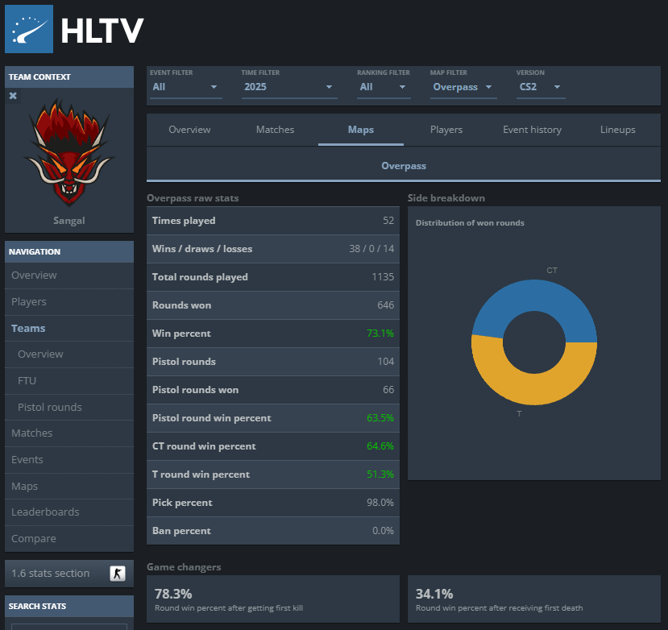Image resolution: width=668 pixels, height=630 pixels.
Task: Click the blue CT donut segment
Action: pos(535,295)
